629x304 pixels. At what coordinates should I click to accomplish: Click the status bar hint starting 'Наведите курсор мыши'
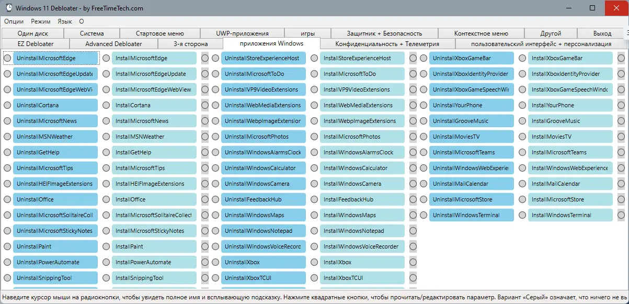coord(314,297)
